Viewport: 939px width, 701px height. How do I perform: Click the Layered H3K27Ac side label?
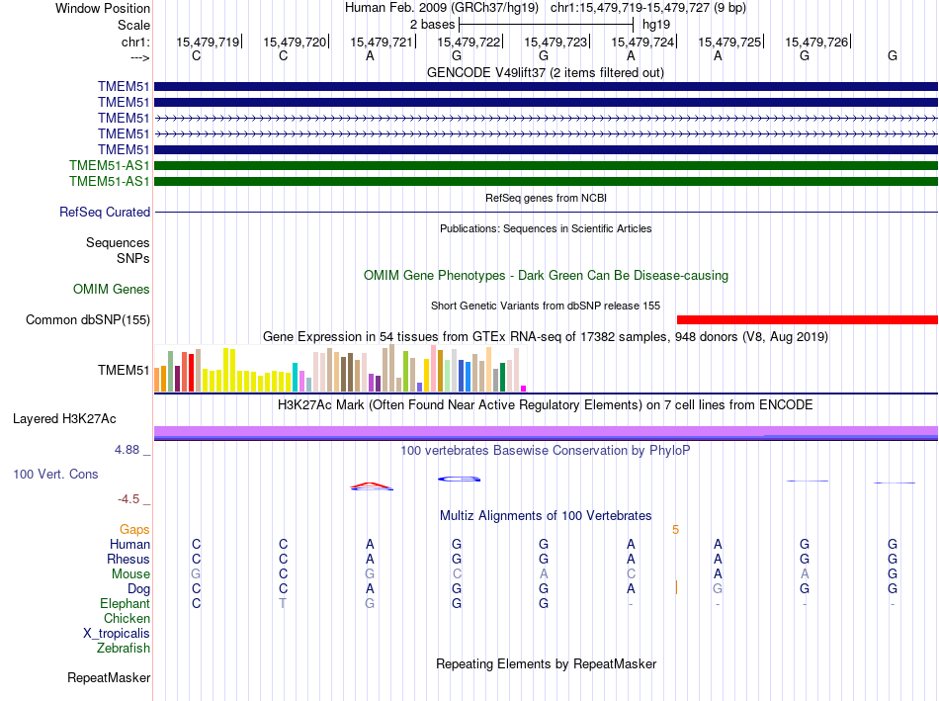(x=64, y=419)
